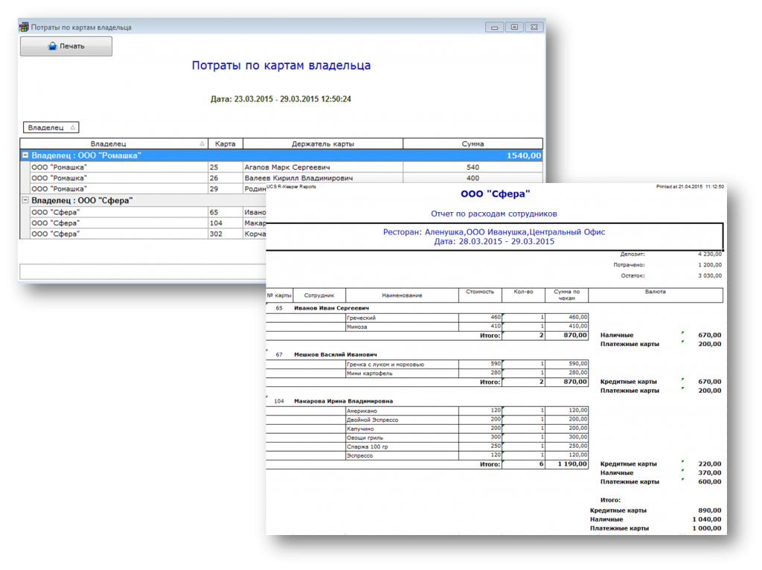Sort by the Владелец column header

pos(114,144)
